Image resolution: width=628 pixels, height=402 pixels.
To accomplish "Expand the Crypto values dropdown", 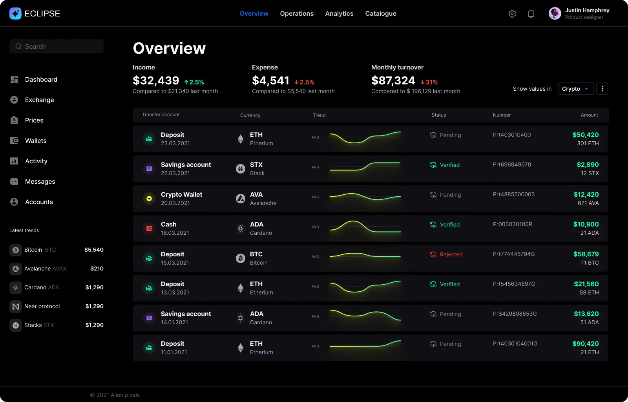I will [x=575, y=89].
